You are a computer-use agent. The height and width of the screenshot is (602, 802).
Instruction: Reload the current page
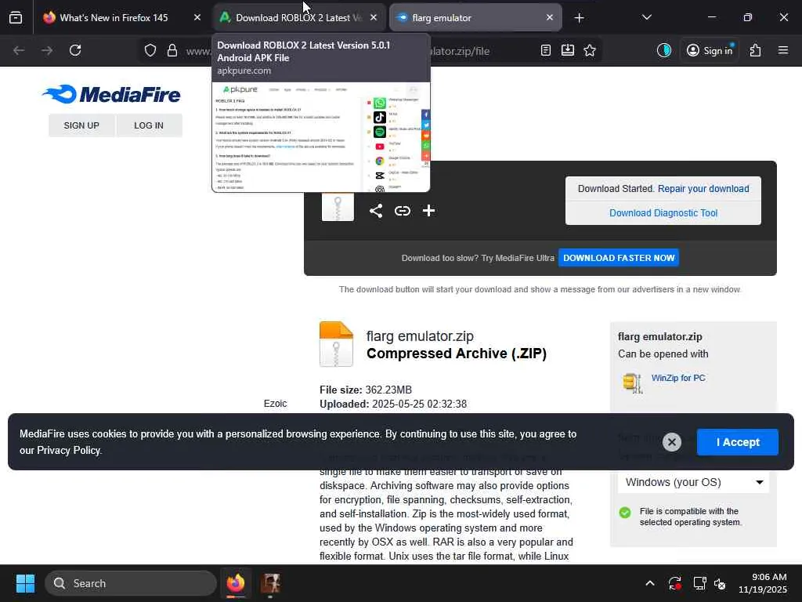(x=75, y=50)
